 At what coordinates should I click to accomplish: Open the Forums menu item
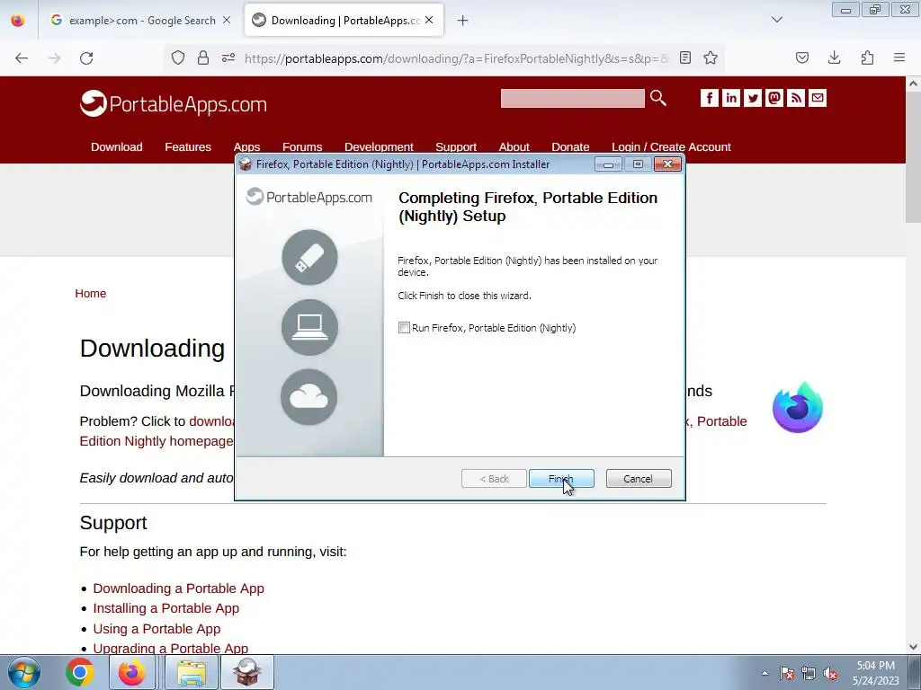click(302, 146)
